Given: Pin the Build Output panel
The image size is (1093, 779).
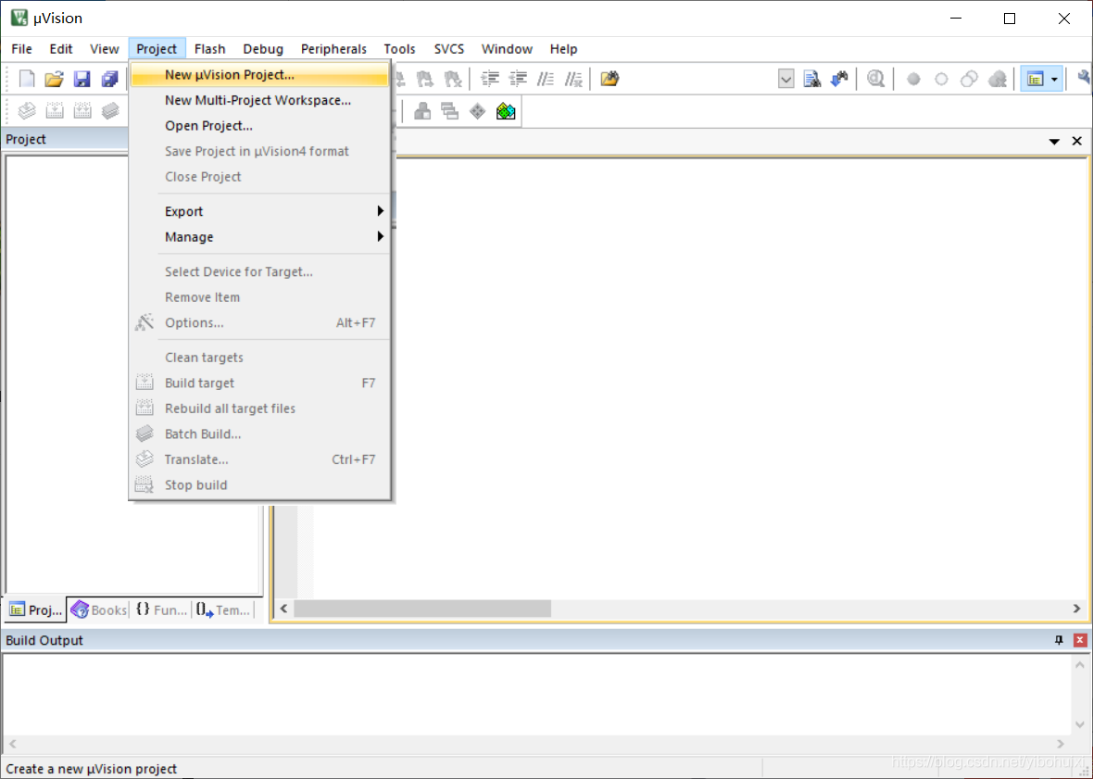Looking at the screenshot, I should (1059, 640).
